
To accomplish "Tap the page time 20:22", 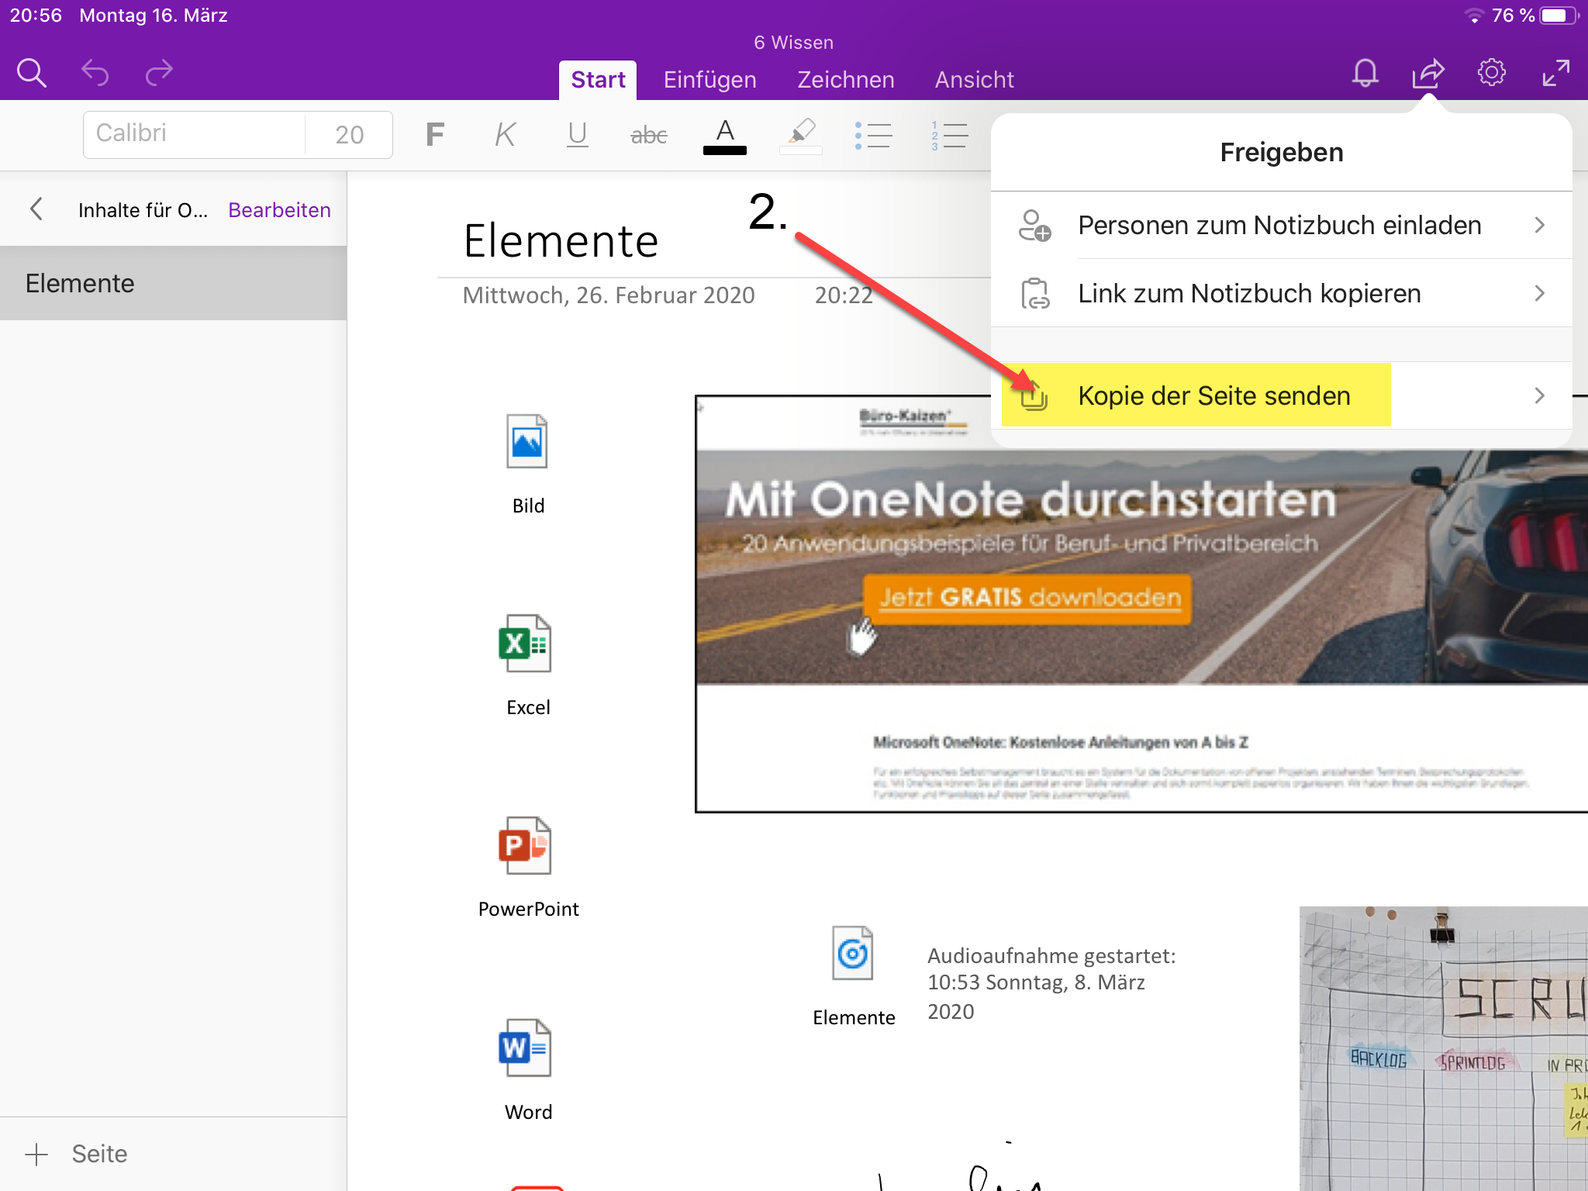I will tap(844, 295).
